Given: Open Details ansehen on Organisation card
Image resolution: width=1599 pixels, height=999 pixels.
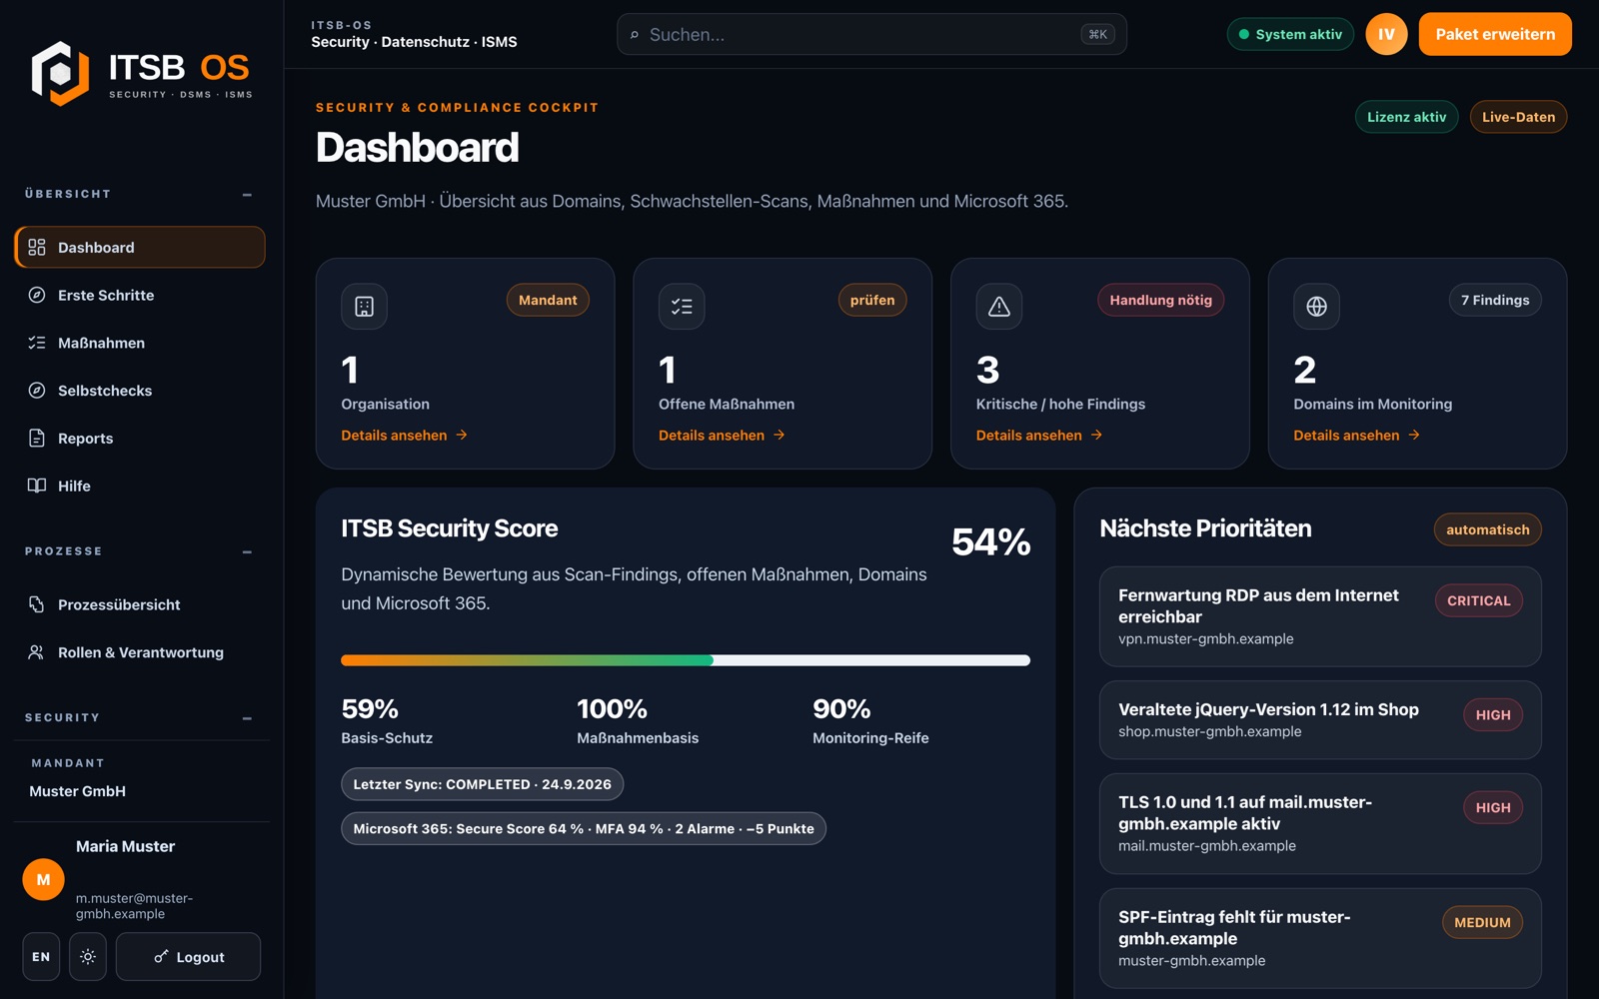Looking at the screenshot, I should click(x=405, y=436).
